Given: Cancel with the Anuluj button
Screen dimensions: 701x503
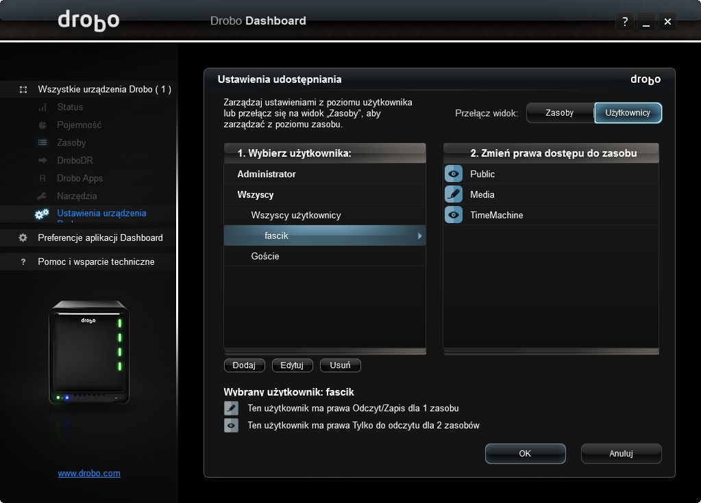Looking at the screenshot, I should tap(621, 454).
